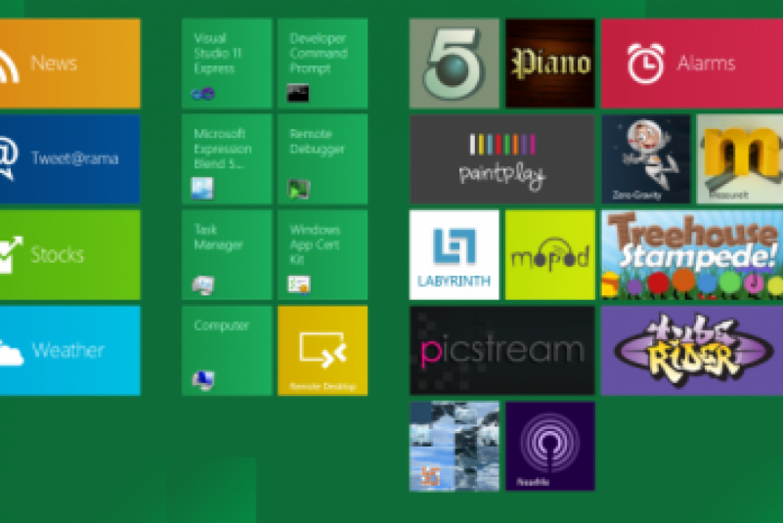Launch the Tweet@rama app tile
The width and height of the screenshot is (783, 523).
(70, 158)
